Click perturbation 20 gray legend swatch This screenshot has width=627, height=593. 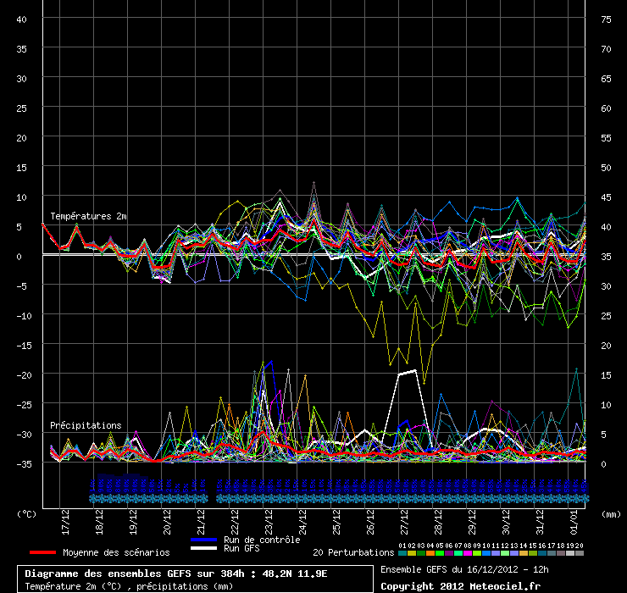580,553
